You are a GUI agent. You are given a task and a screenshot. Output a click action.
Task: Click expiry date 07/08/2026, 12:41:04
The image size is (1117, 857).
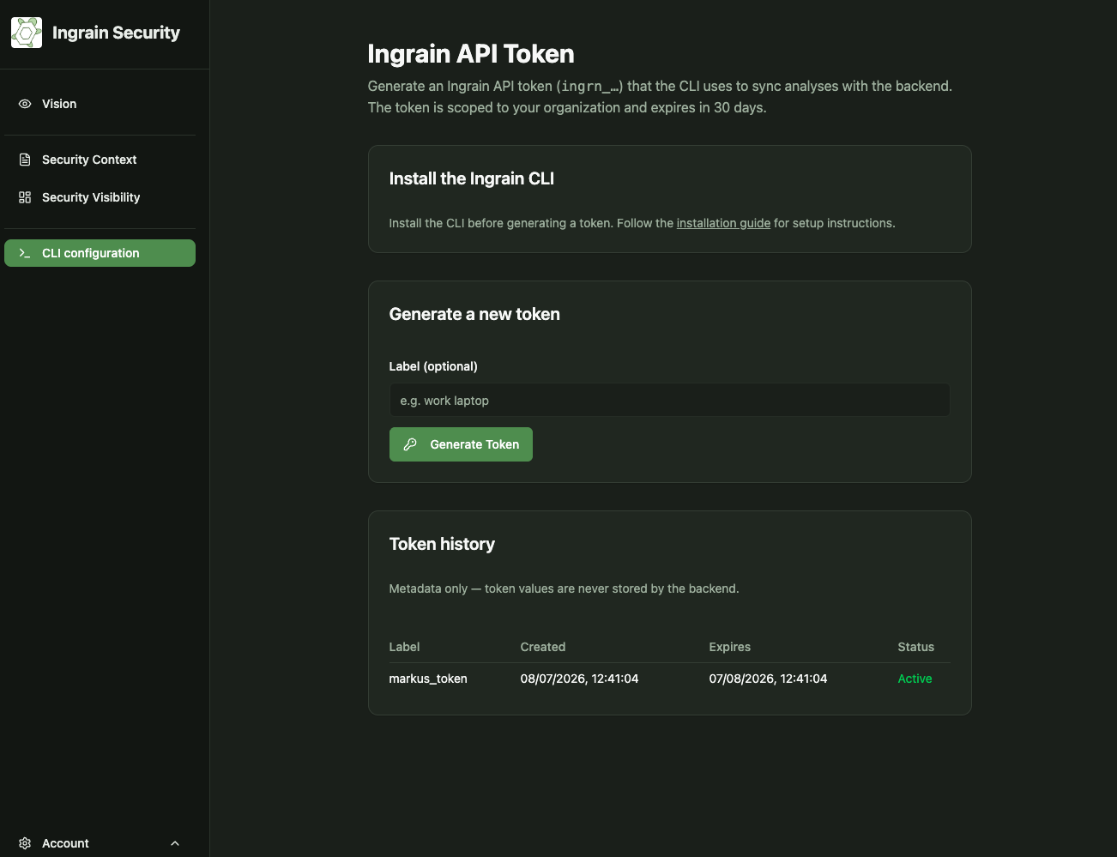(768, 679)
